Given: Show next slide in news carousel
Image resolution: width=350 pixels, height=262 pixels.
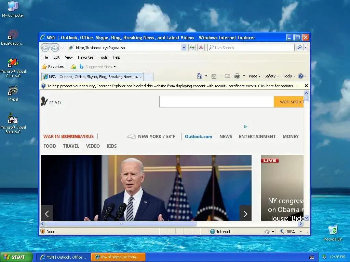Looking at the screenshot, I should pyautogui.click(x=245, y=213).
